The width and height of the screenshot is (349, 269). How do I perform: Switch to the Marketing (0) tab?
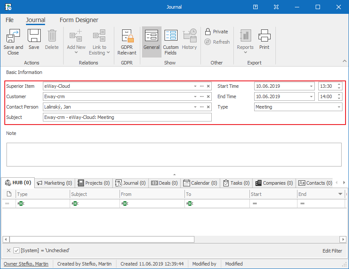55,183
